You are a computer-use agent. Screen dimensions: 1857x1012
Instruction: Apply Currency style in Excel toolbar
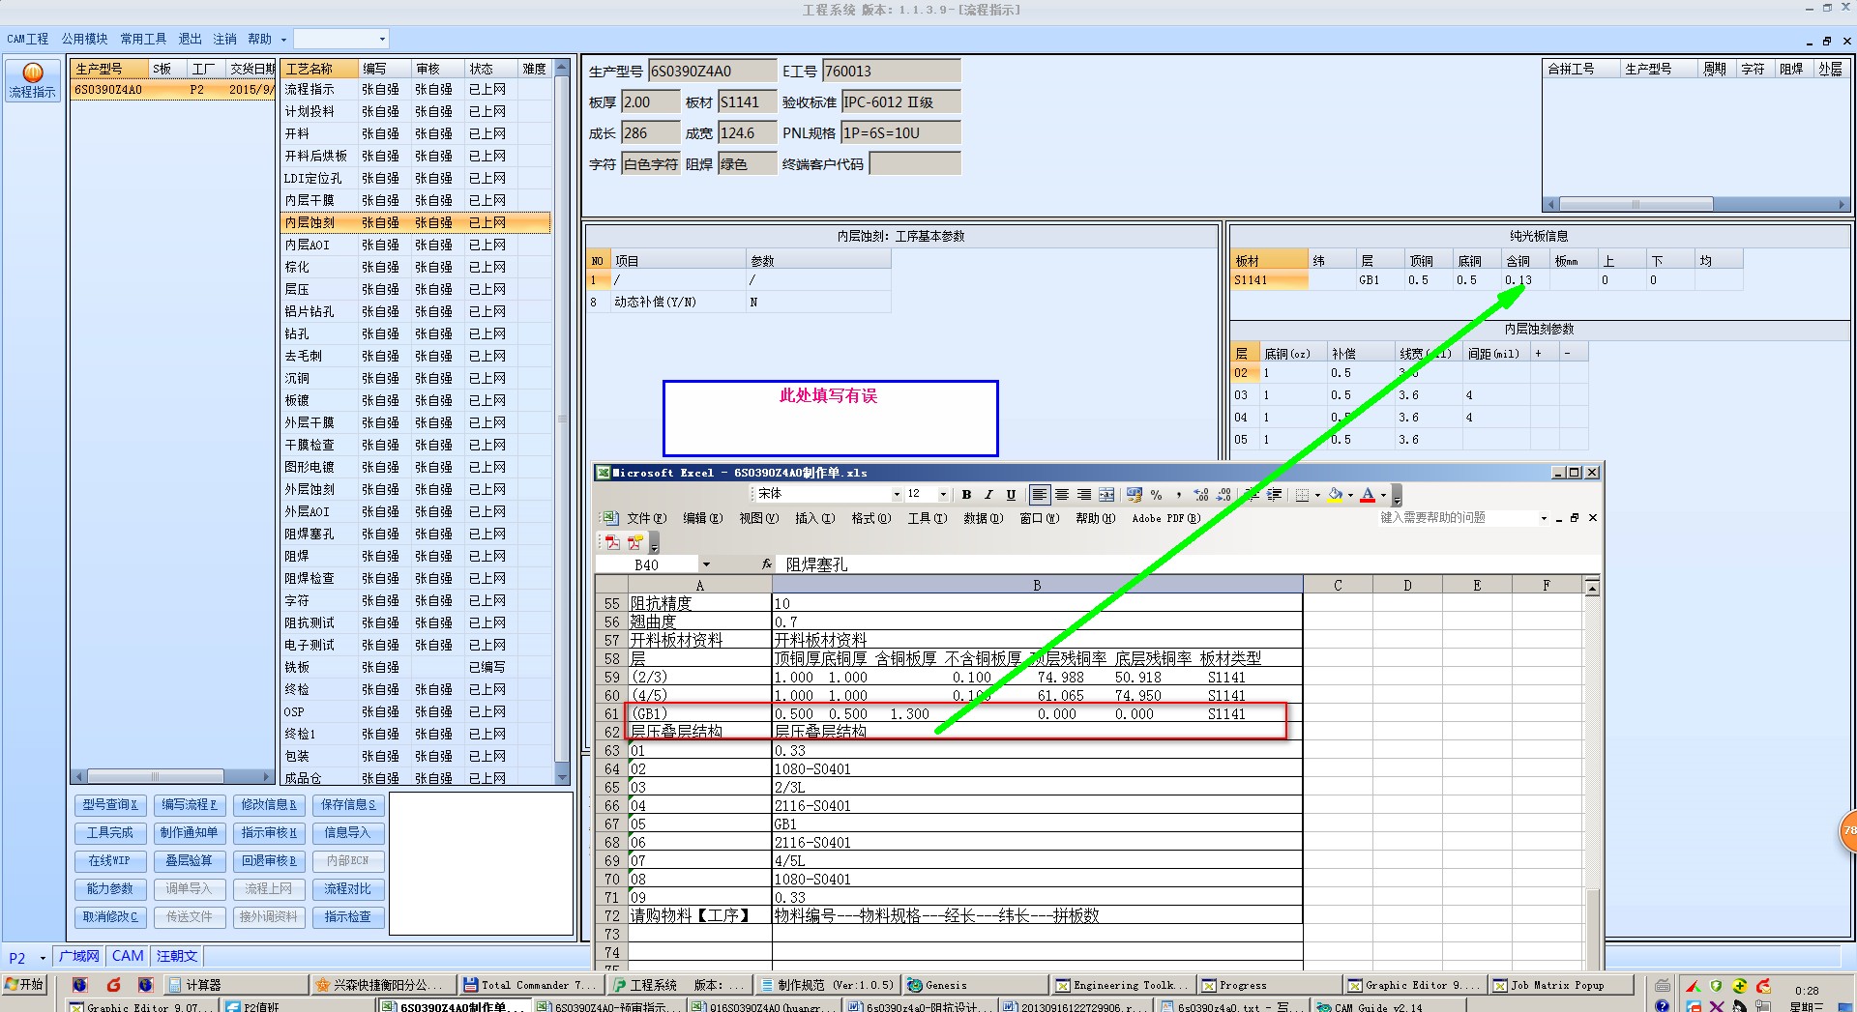click(1135, 495)
